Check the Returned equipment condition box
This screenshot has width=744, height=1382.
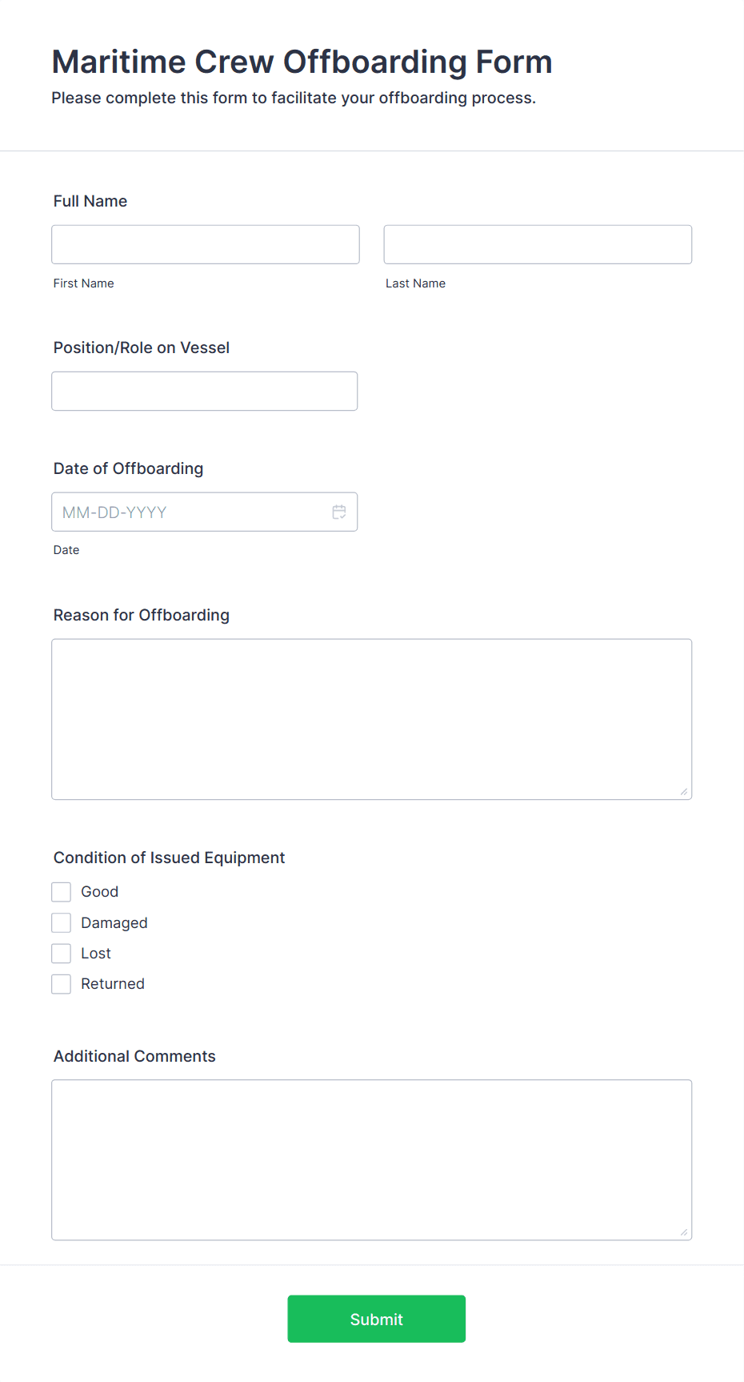pyautogui.click(x=61, y=983)
